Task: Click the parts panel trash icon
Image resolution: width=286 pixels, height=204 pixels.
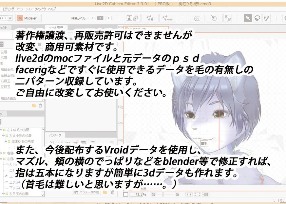Action: pos(40,105)
